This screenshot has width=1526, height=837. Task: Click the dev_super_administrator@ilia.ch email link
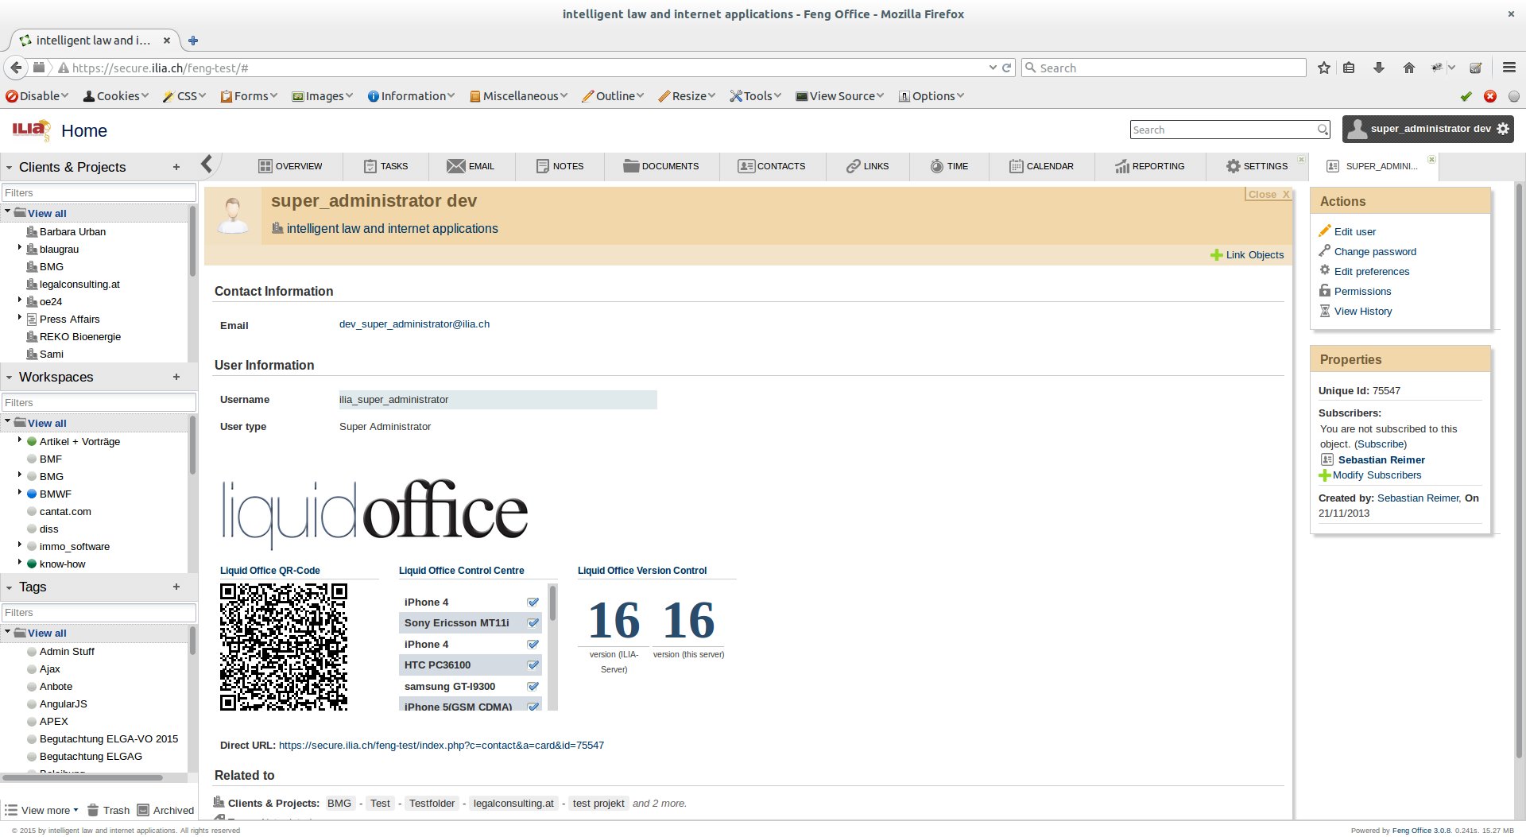click(x=414, y=324)
